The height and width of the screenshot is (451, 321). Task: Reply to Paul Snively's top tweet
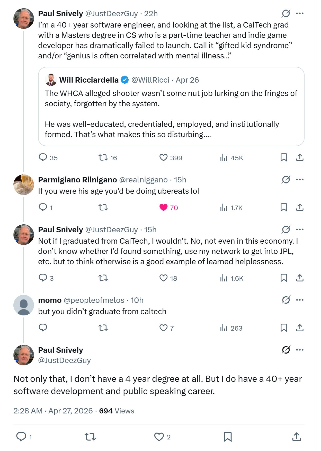click(43, 157)
